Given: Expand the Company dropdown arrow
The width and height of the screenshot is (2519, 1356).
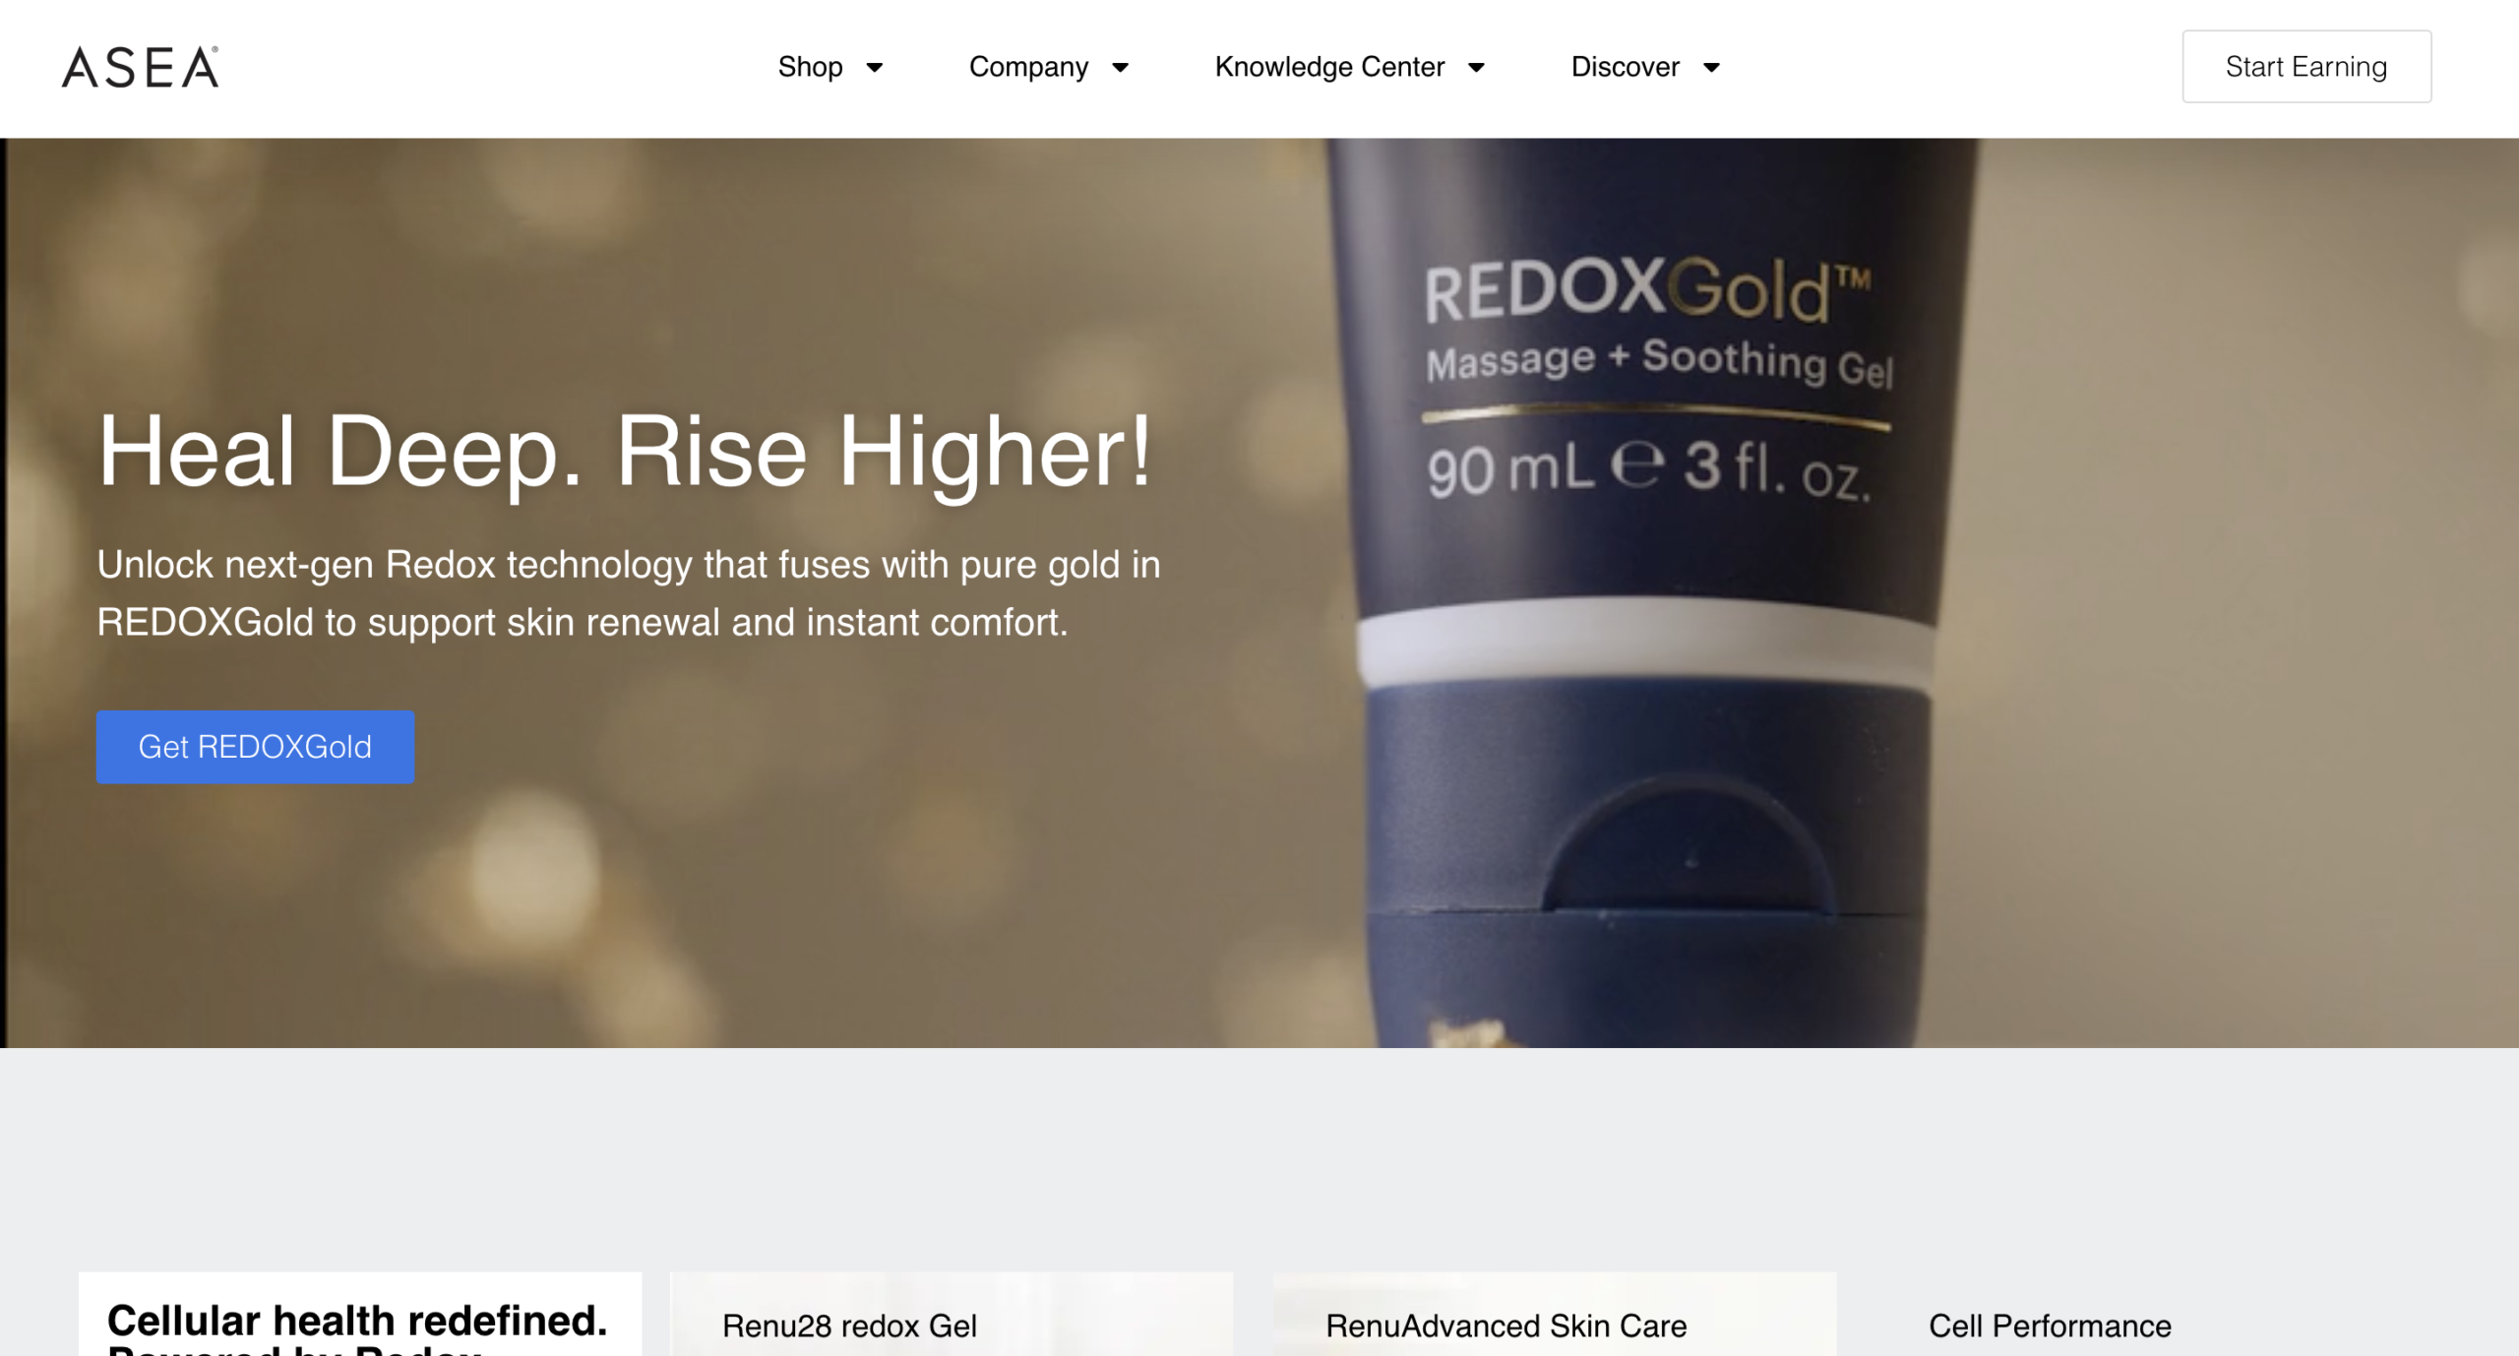Looking at the screenshot, I should coord(1120,67).
